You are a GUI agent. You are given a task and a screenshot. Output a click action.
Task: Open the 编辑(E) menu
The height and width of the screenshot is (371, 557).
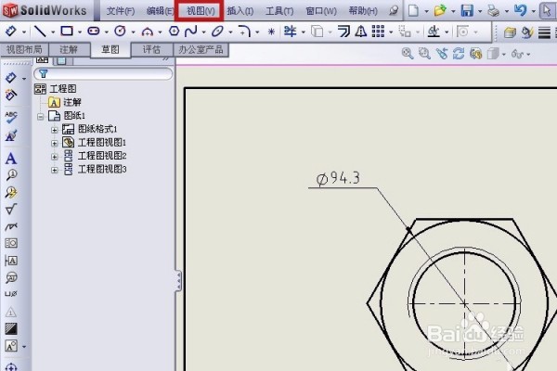pos(160,11)
